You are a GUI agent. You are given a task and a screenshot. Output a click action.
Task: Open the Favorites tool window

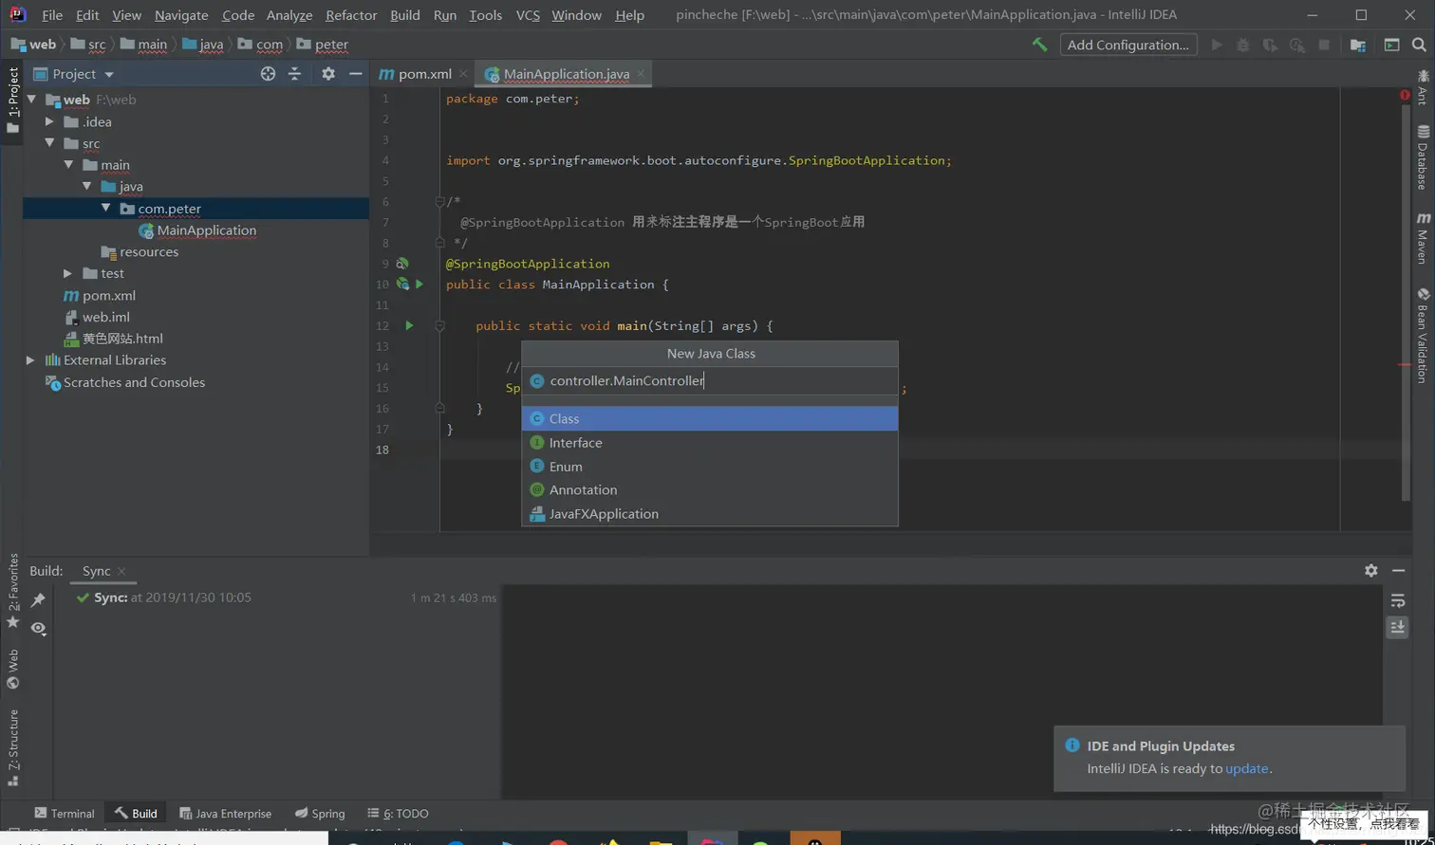coord(12,592)
